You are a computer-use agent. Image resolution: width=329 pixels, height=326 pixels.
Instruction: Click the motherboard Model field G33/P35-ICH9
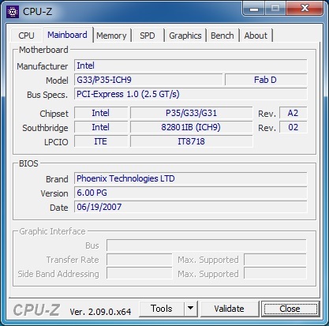pos(148,80)
